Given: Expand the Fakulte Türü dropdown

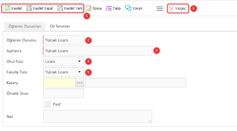Looking at the screenshot, I should tap(79, 72).
